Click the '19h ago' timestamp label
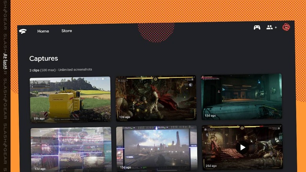Image resolution: width=306 pixels, height=172 pixels. (39, 119)
